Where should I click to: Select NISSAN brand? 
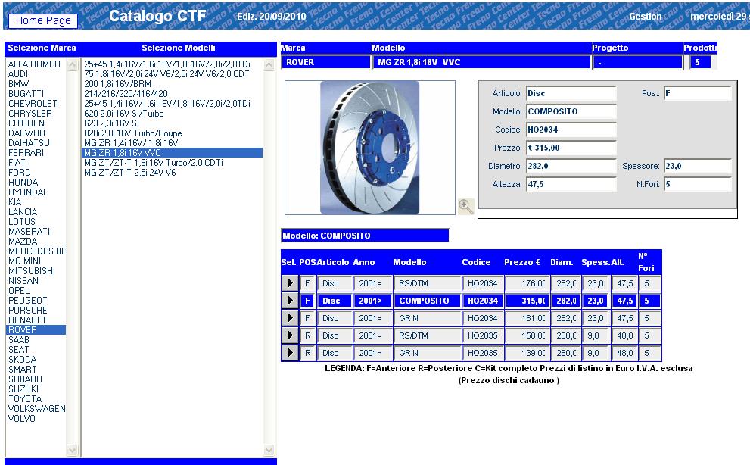(x=23, y=281)
